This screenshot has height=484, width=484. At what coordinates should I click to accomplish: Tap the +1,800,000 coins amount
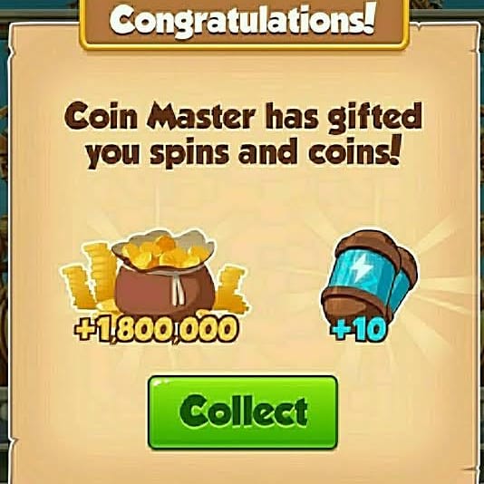157,330
